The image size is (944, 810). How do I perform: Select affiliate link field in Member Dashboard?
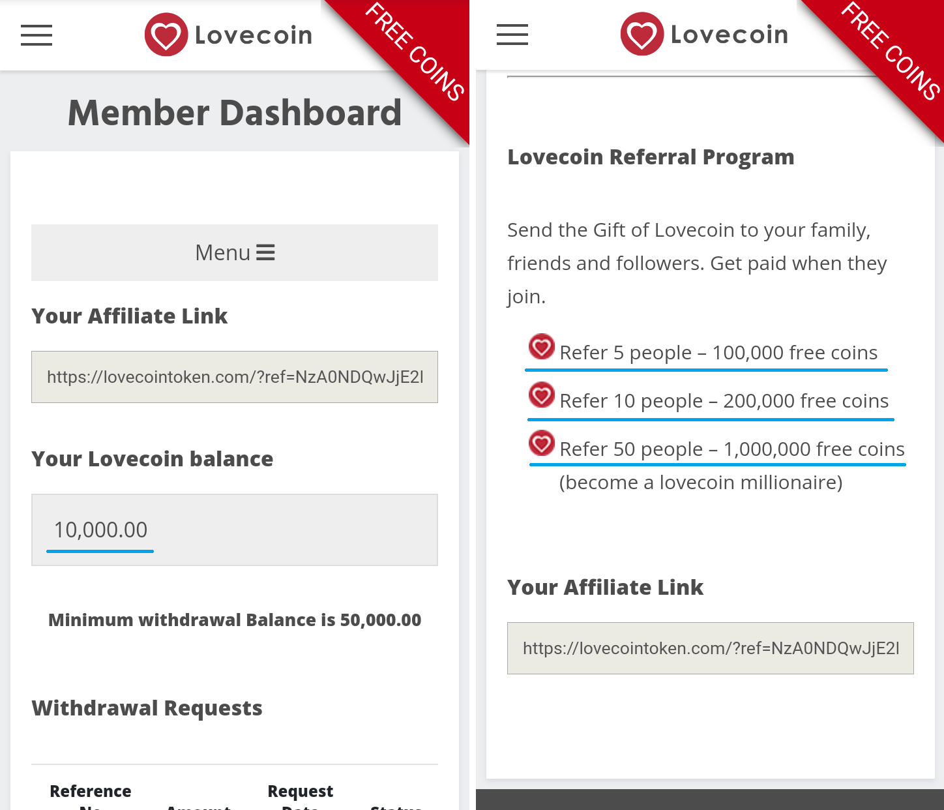[x=235, y=377]
